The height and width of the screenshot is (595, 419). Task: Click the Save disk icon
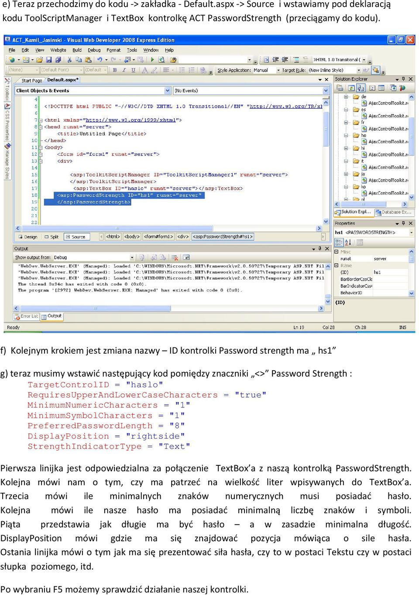coord(49,60)
